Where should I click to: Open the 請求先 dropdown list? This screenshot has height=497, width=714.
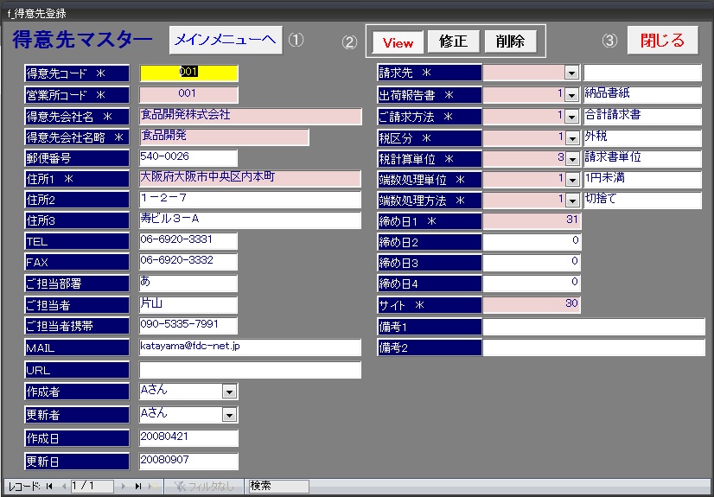(571, 73)
